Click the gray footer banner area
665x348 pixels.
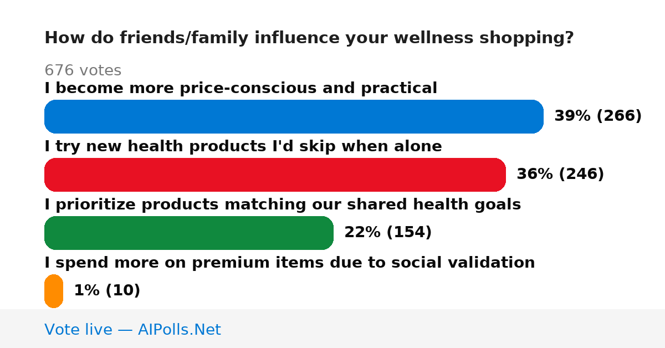pos(332,329)
